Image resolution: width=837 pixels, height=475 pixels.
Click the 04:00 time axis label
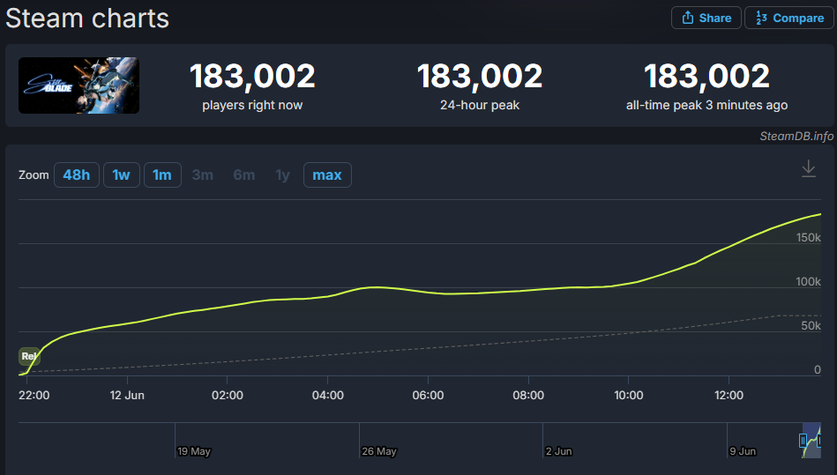(x=328, y=395)
